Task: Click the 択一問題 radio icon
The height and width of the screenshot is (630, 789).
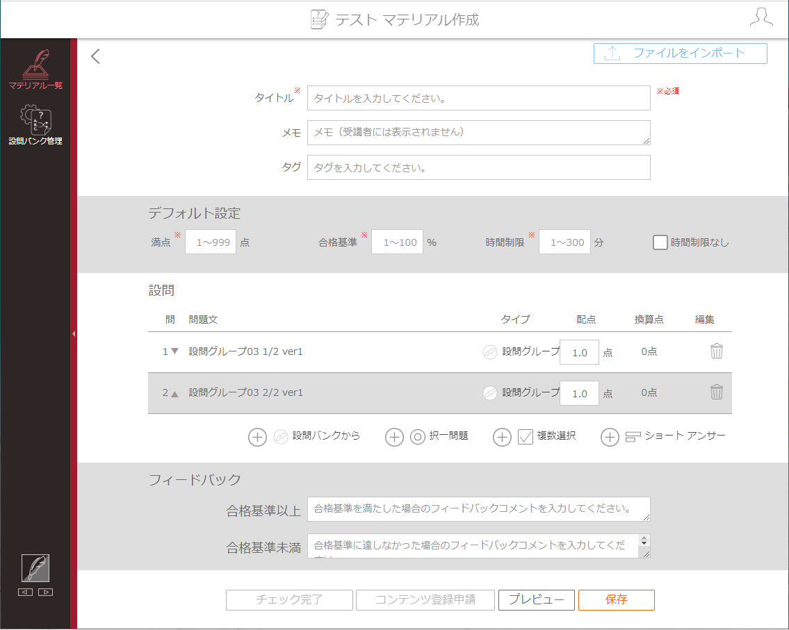Action: tap(418, 437)
